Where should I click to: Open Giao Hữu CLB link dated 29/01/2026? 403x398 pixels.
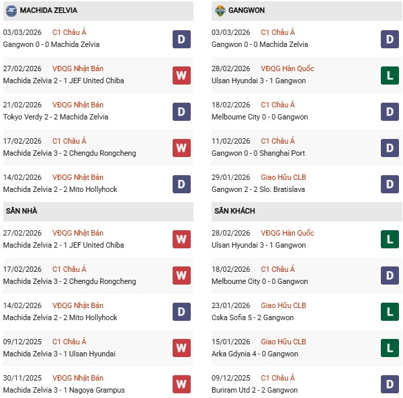(285, 177)
